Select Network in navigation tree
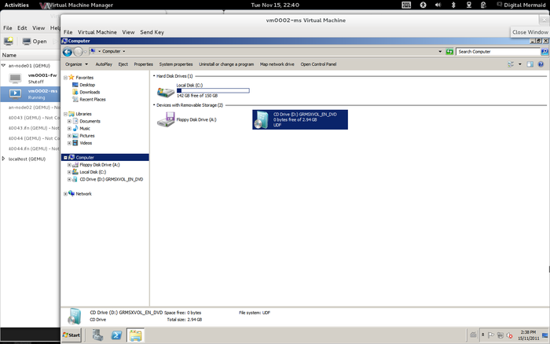550x344 pixels. pyautogui.click(x=83, y=194)
